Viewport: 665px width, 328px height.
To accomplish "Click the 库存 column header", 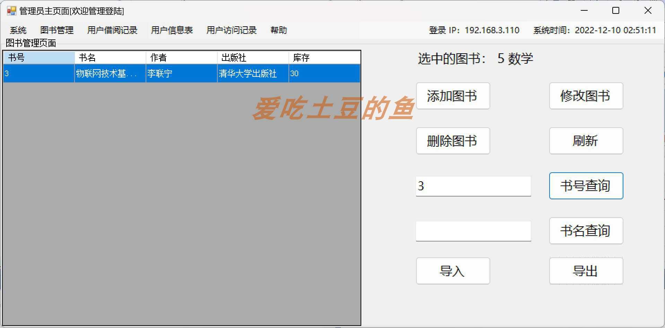I will tap(324, 57).
